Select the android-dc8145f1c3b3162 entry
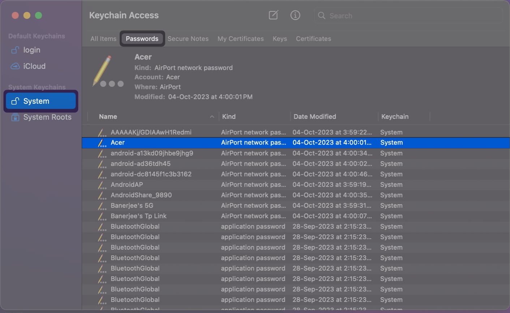 tap(151, 174)
